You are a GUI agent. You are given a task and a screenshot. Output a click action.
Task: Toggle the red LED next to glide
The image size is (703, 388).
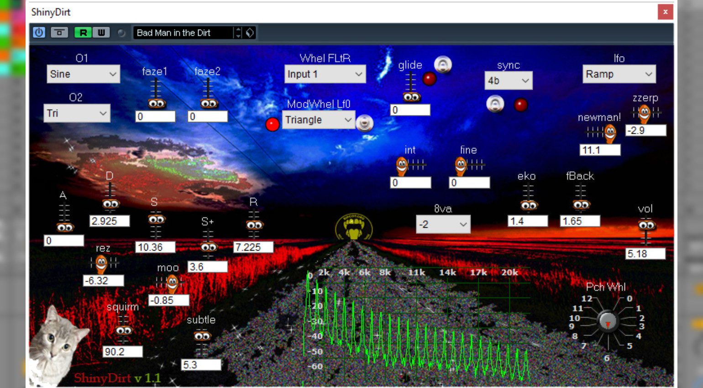[429, 79]
